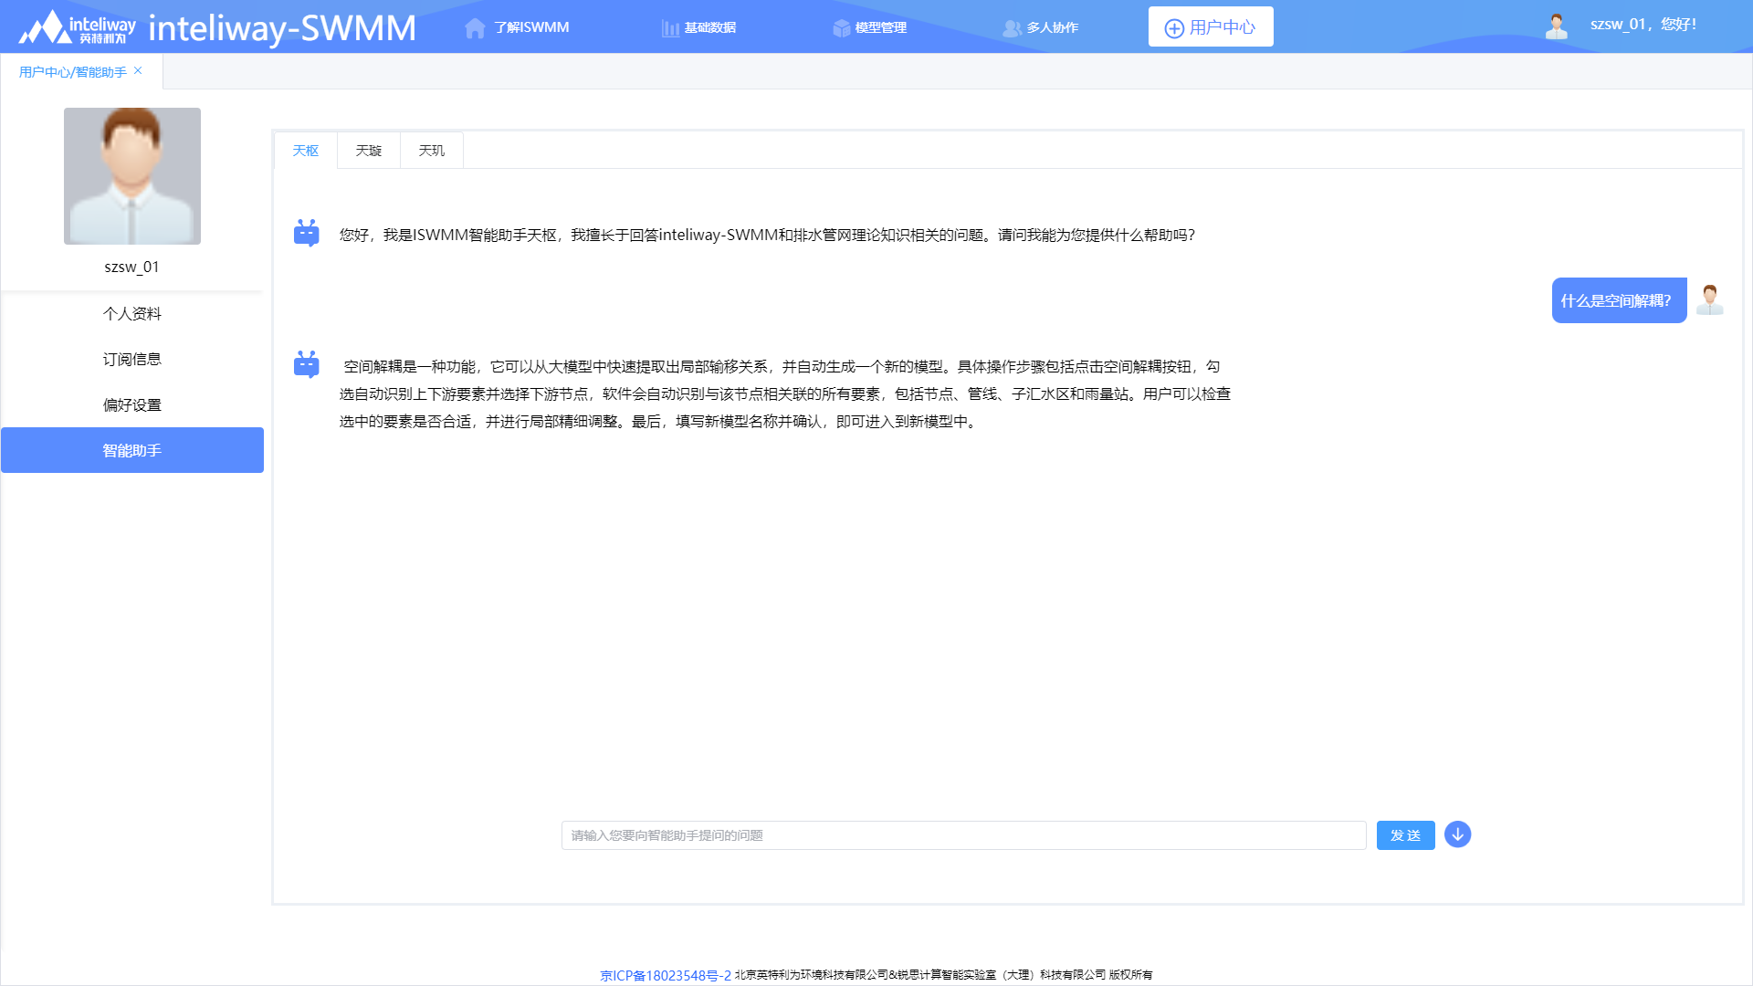Click the robot icon of greeting message
This screenshot has height=986, width=1753.
coord(307,233)
